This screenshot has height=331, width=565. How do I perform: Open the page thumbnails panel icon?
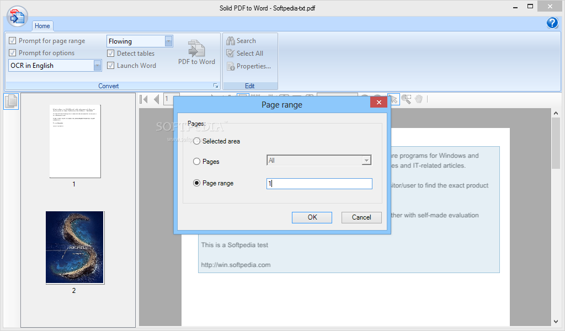click(11, 101)
